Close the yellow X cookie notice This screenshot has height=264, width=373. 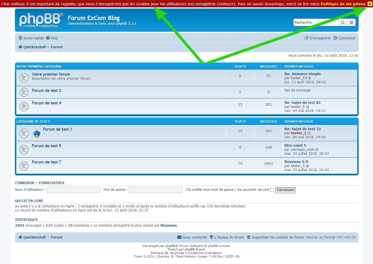tap(369, 4)
